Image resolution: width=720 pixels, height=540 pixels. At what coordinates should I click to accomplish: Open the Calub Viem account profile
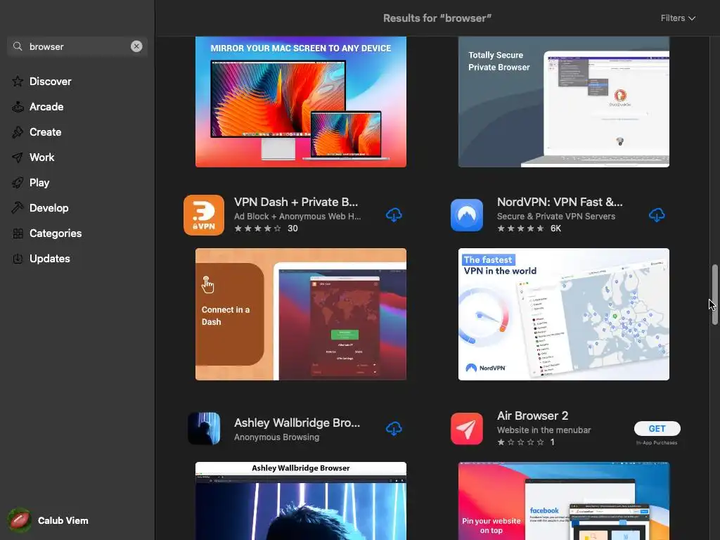click(49, 520)
